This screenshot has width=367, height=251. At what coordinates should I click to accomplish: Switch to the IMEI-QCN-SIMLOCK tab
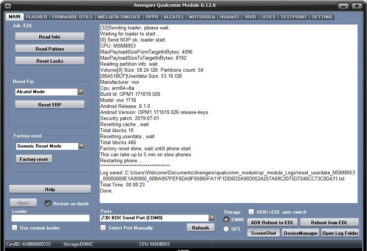click(x=119, y=17)
